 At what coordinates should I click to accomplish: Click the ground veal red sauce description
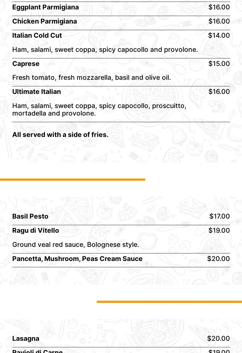75,245
